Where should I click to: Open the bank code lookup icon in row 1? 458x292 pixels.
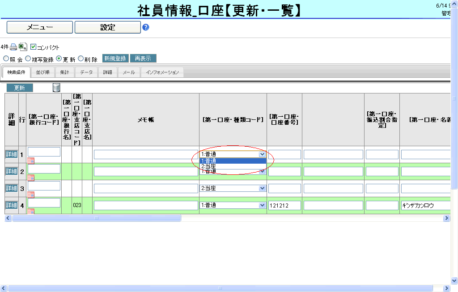click(x=31, y=161)
